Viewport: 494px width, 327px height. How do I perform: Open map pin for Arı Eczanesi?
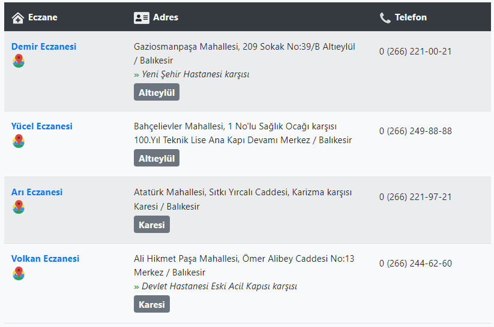(19, 207)
